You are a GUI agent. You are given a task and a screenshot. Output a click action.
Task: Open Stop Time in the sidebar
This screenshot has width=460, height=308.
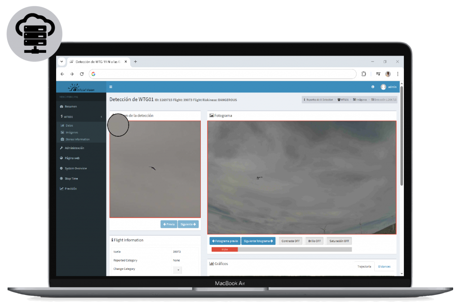click(x=71, y=178)
